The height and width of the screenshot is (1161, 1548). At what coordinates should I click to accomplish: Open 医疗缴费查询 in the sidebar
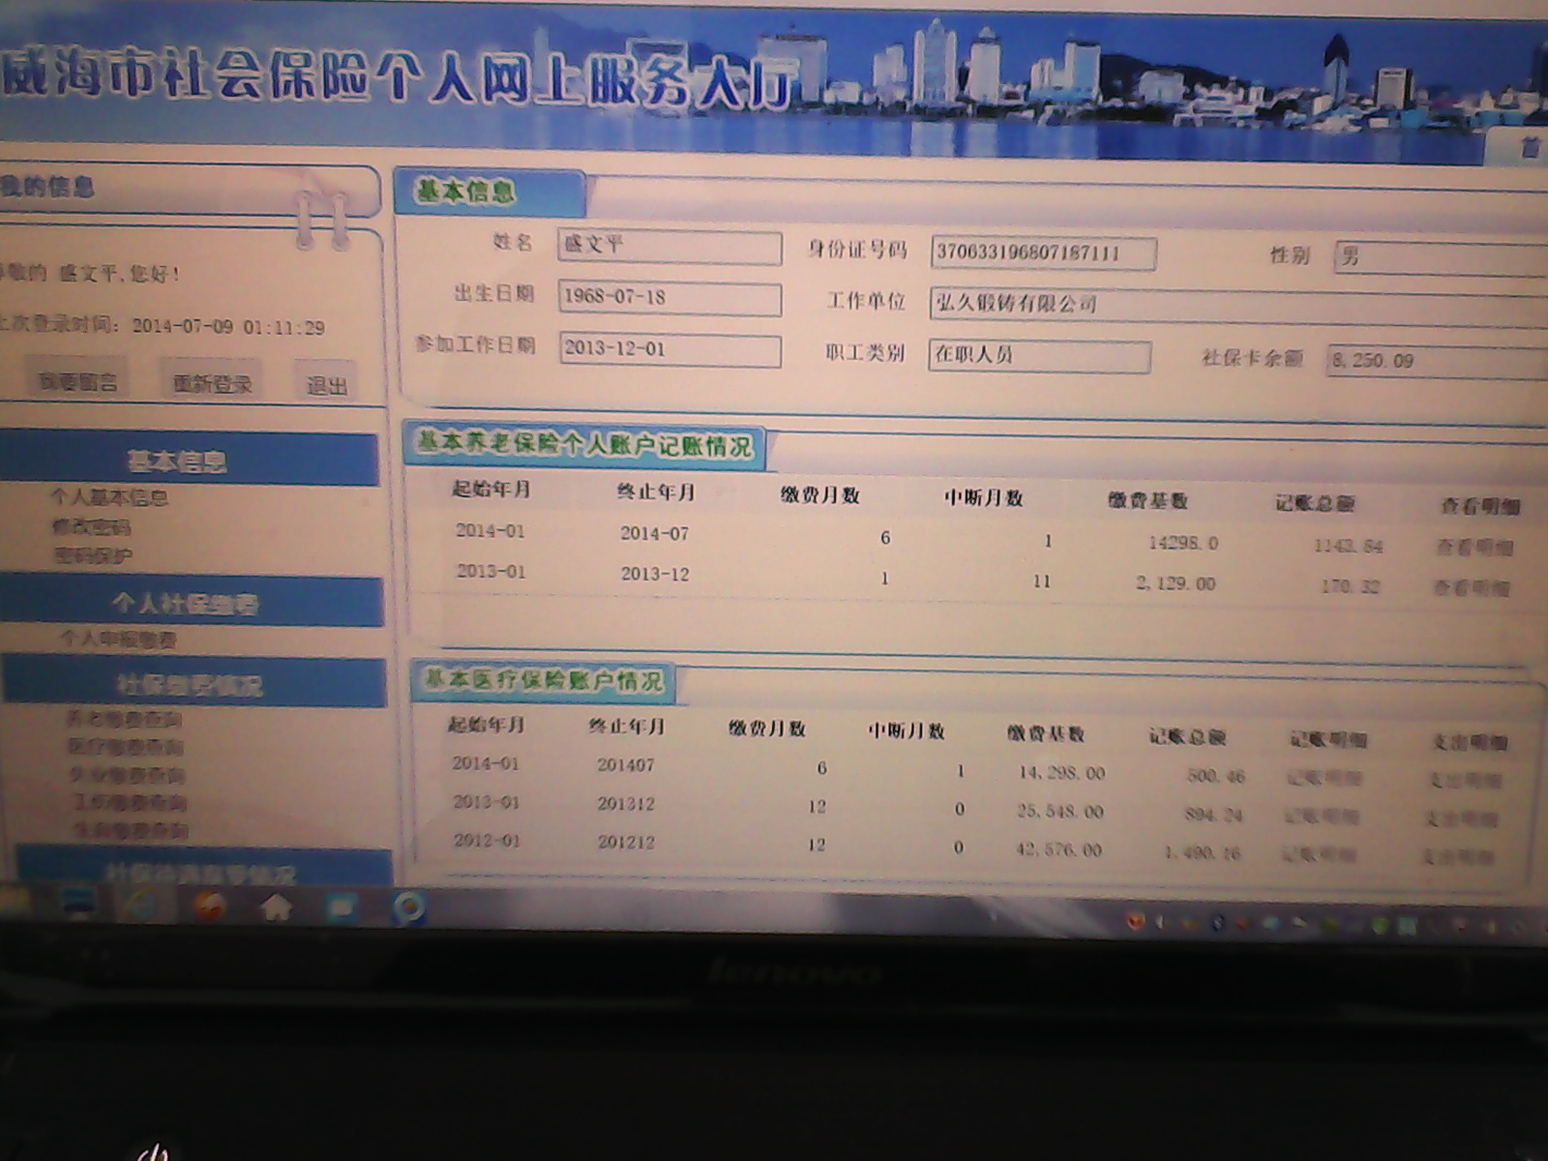126,746
